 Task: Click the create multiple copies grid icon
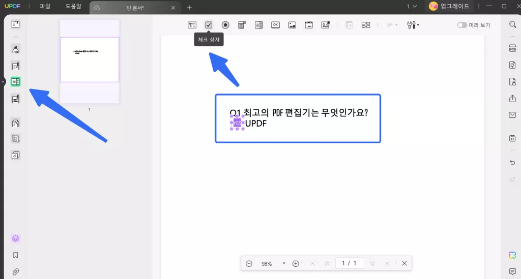coord(366,25)
